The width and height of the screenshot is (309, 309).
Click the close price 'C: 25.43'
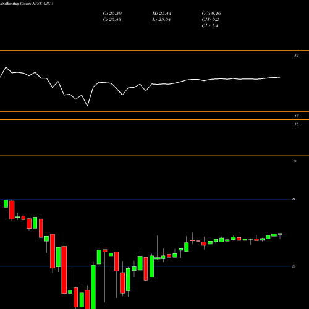(112, 20)
